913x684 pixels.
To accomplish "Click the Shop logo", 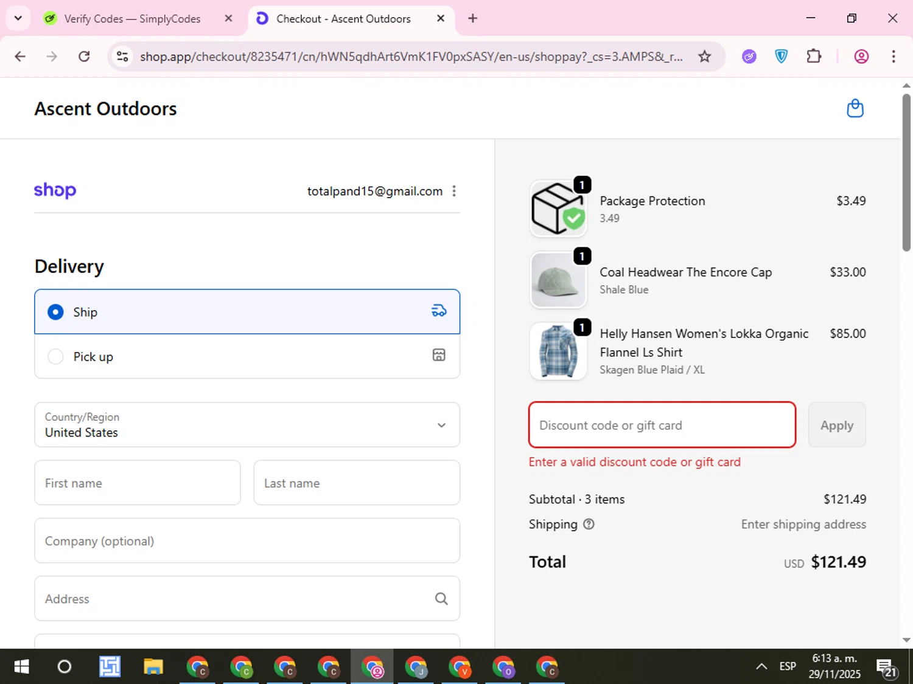I will click(x=55, y=190).
